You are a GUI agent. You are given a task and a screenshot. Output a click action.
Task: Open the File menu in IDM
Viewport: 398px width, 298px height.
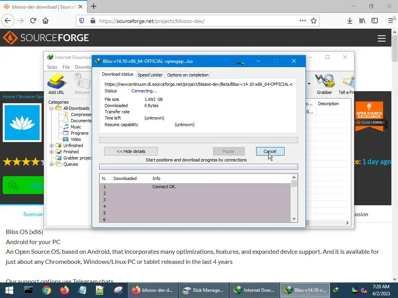(x=66, y=67)
